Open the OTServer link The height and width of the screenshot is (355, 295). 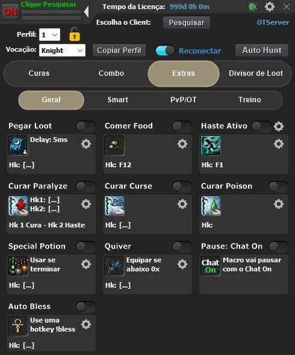pos(273,22)
